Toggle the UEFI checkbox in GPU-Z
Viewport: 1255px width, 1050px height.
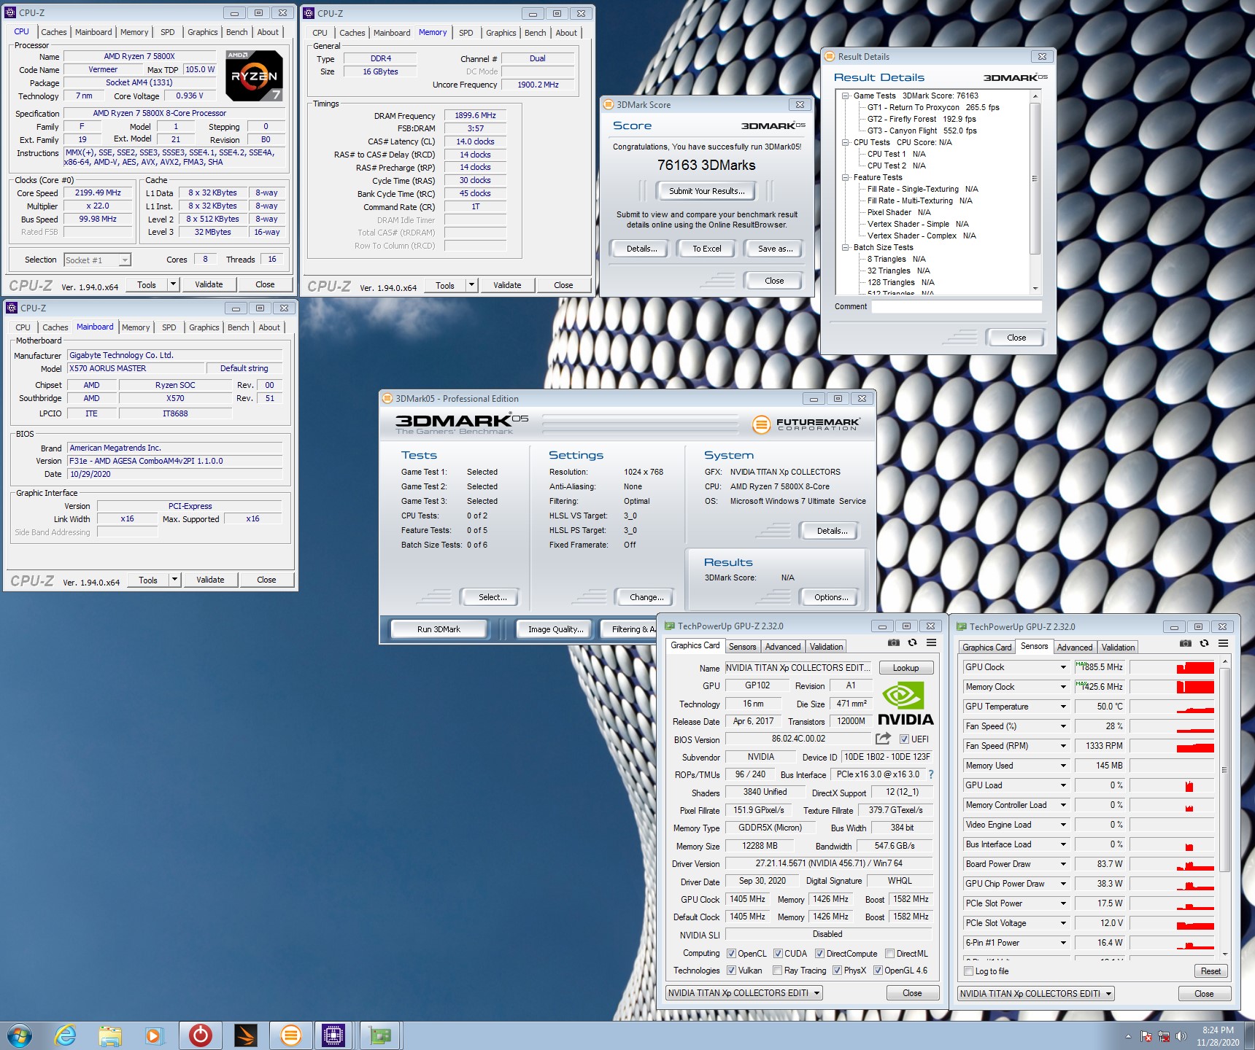click(x=903, y=739)
